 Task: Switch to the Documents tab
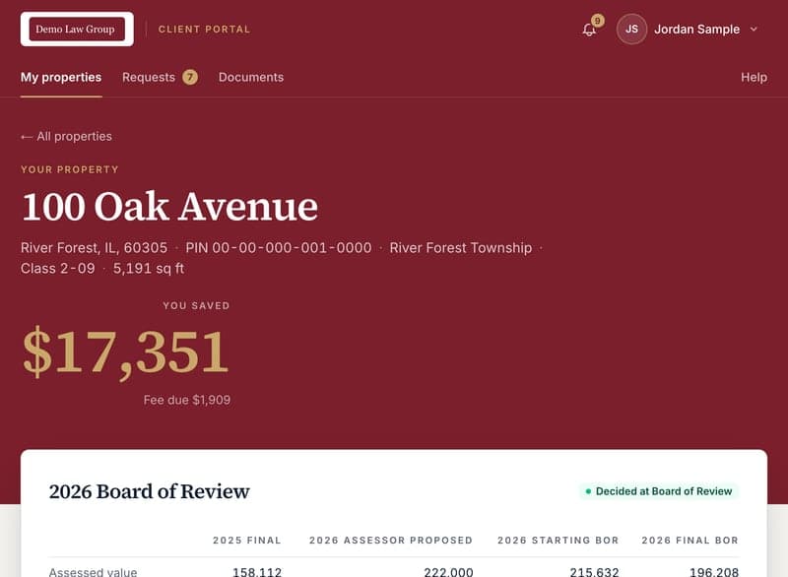coord(251,78)
